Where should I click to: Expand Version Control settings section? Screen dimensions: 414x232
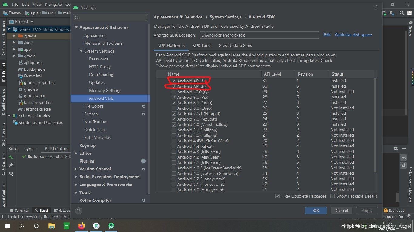pos(76,169)
